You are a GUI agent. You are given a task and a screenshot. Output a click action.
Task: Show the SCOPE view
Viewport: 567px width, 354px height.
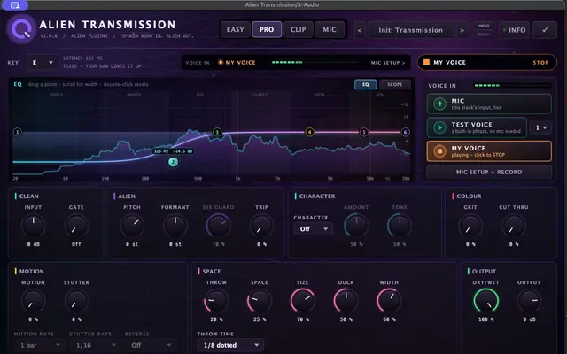[x=395, y=85]
